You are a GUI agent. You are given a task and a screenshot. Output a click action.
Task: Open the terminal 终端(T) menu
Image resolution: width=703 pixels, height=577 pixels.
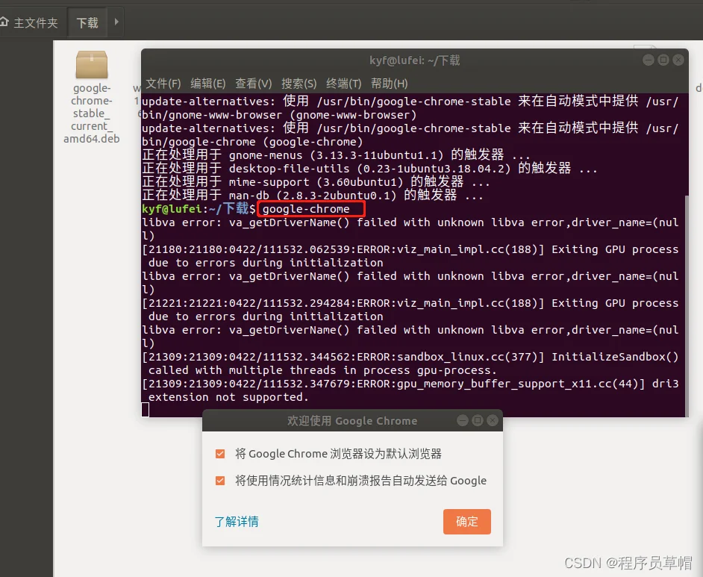[x=344, y=84]
